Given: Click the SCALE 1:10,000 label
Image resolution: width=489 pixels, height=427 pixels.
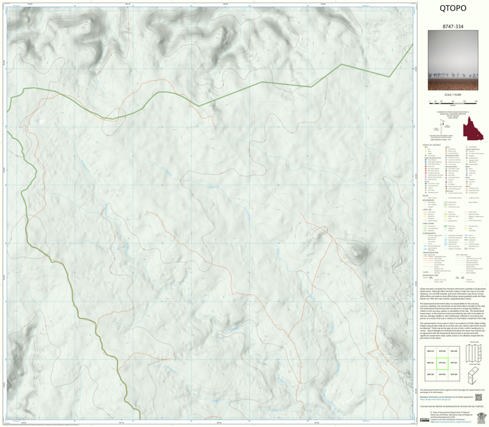Looking at the screenshot, I should (x=453, y=95).
